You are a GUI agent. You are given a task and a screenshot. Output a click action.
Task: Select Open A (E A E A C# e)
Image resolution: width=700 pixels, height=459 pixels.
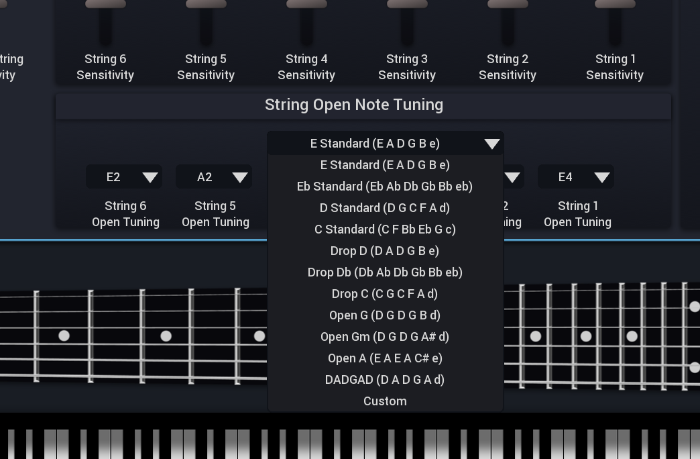(385, 358)
